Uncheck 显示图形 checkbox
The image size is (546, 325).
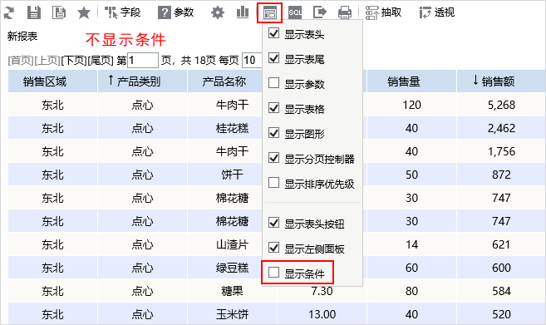pyautogui.click(x=273, y=133)
